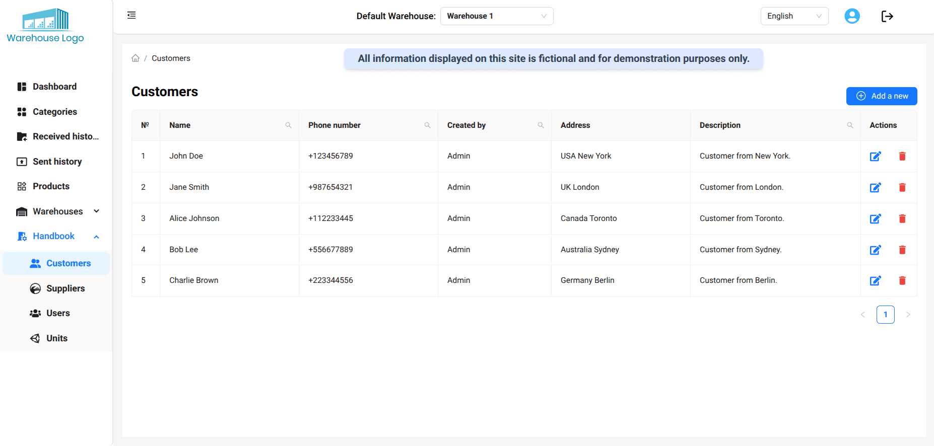Open the Default Warehouse dropdown
The image size is (934, 446).
pyautogui.click(x=497, y=16)
